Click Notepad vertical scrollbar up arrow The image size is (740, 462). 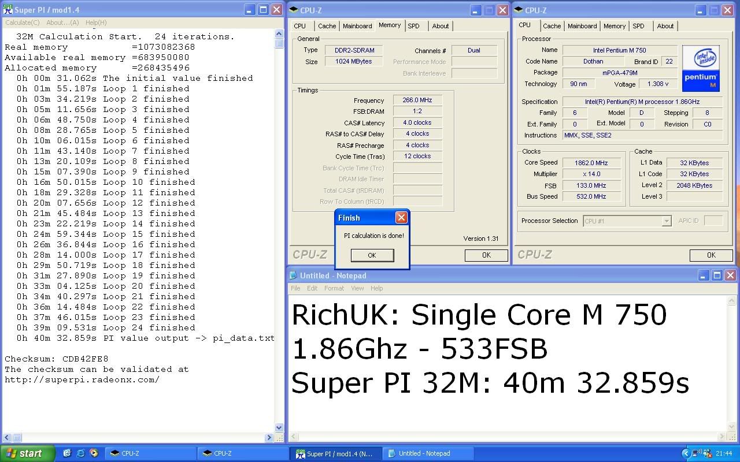pos(731,299)
